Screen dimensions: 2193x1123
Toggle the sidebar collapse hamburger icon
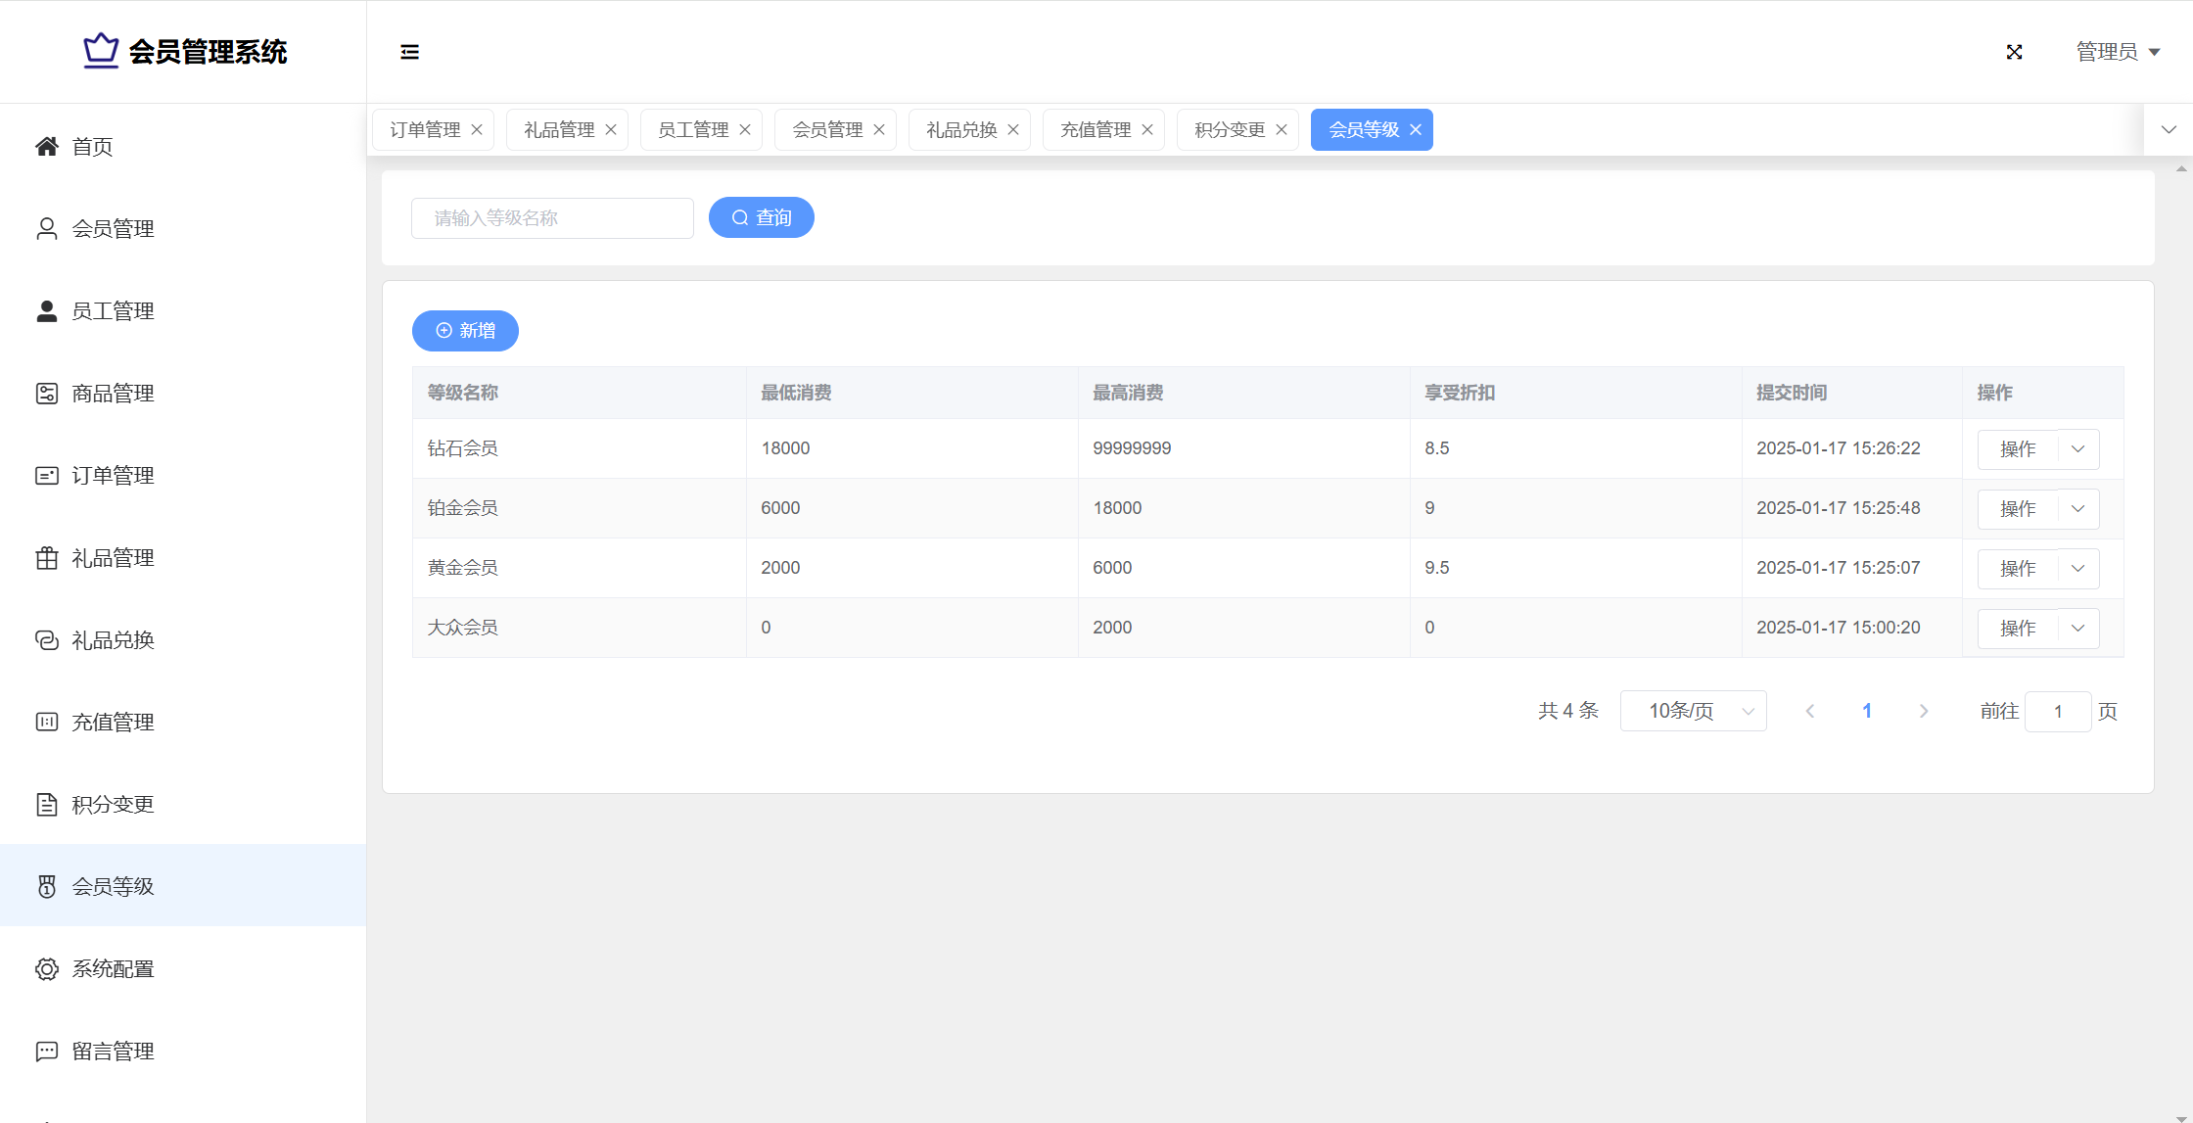[x=409, y=52]
